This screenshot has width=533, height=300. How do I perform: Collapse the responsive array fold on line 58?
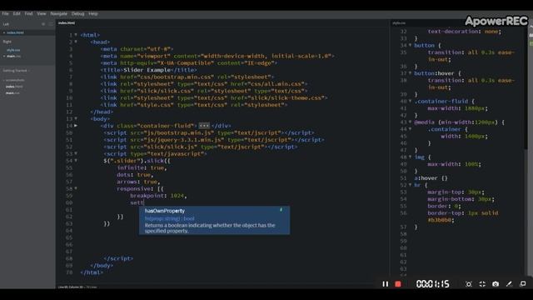[x=76, y=188]
